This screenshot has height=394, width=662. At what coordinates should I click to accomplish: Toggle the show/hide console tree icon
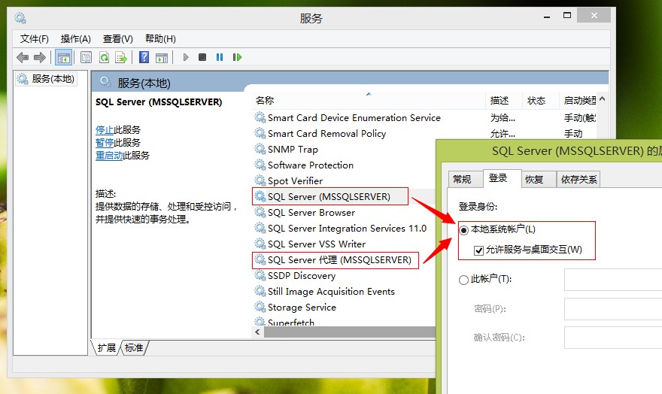(64, 57)
